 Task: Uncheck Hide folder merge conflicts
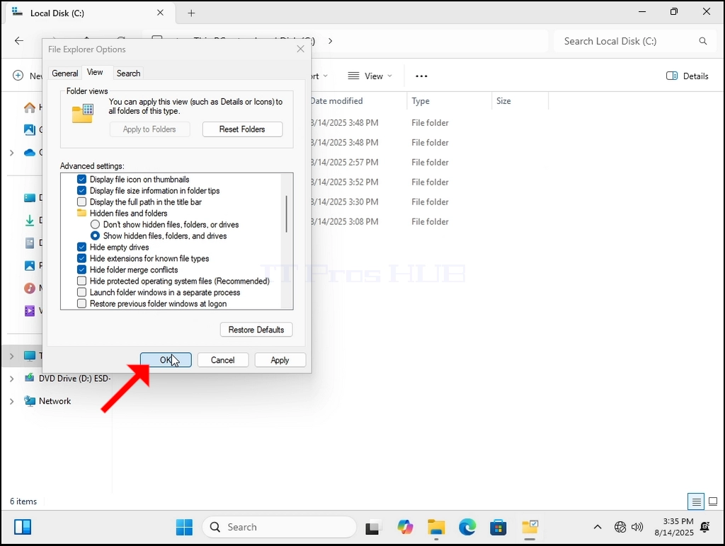(x=82, y=269)
